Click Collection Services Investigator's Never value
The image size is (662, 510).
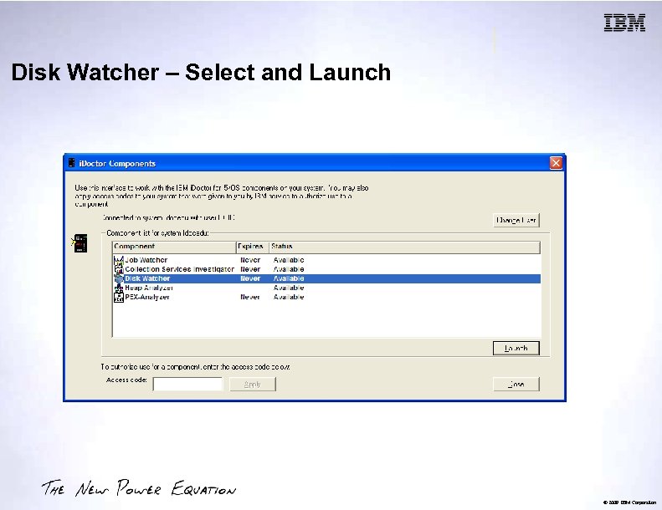(x=250, y=269)
